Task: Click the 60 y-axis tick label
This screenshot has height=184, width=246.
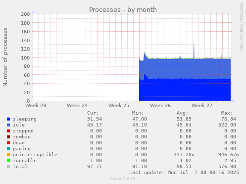Action: pyautogui.click(x=27, y=75)
